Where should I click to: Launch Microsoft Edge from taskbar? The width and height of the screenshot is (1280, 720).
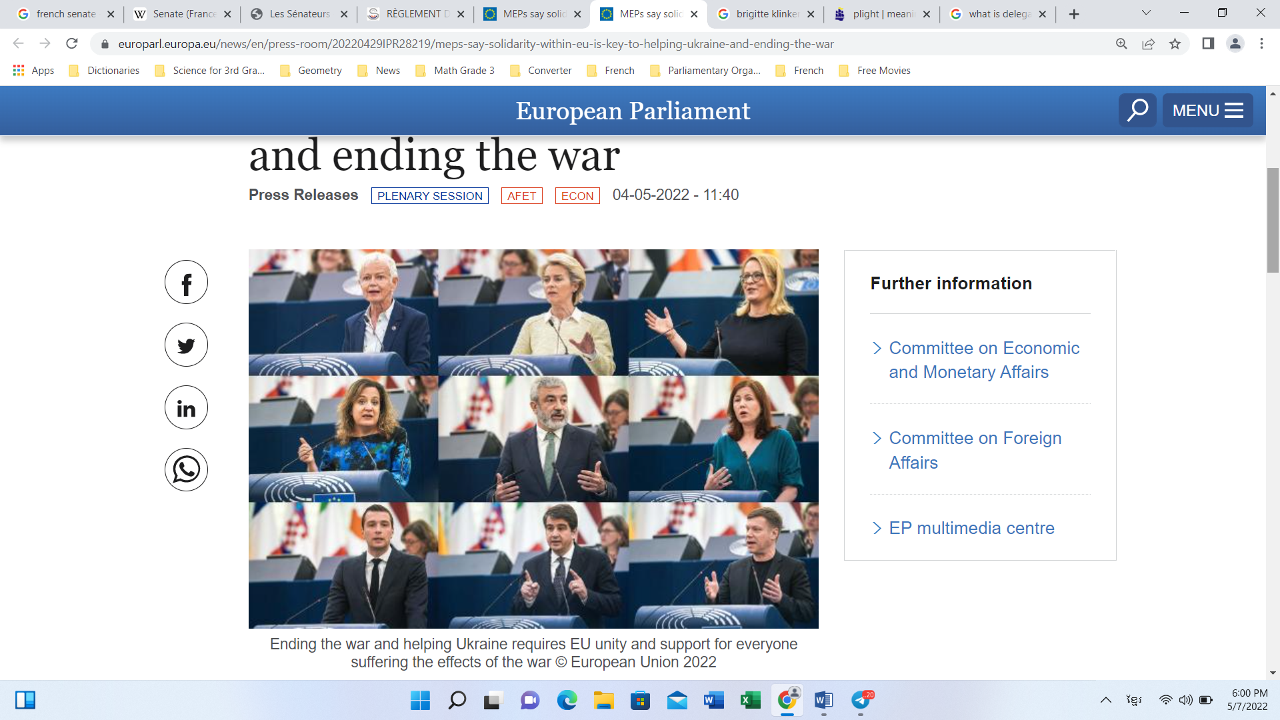click(x=567, y=700)
